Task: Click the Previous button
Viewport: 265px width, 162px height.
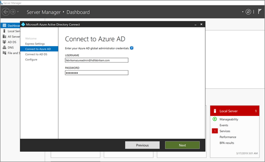Action: [142, 145]
